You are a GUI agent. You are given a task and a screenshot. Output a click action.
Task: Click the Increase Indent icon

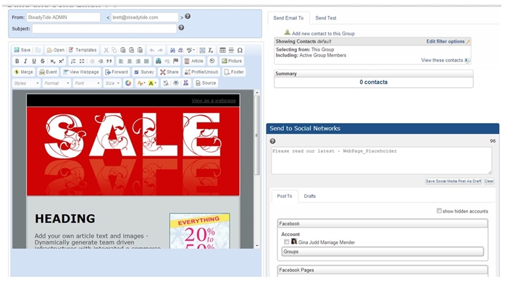tap(101, 61)
